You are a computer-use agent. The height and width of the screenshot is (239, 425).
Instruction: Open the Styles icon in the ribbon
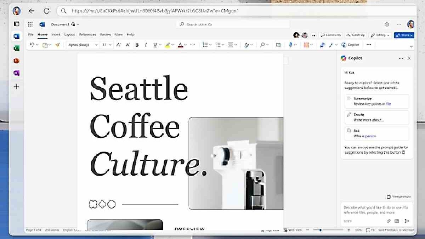point(246,45)
